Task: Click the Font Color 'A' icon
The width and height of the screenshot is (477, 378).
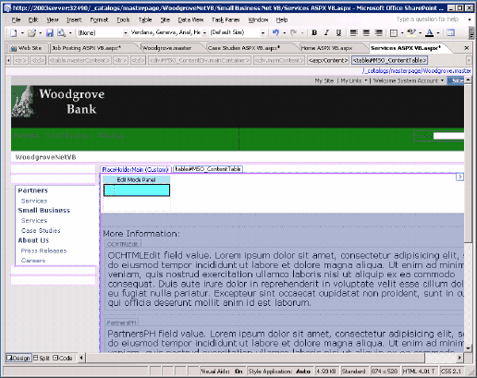Action: pos(429,32)
